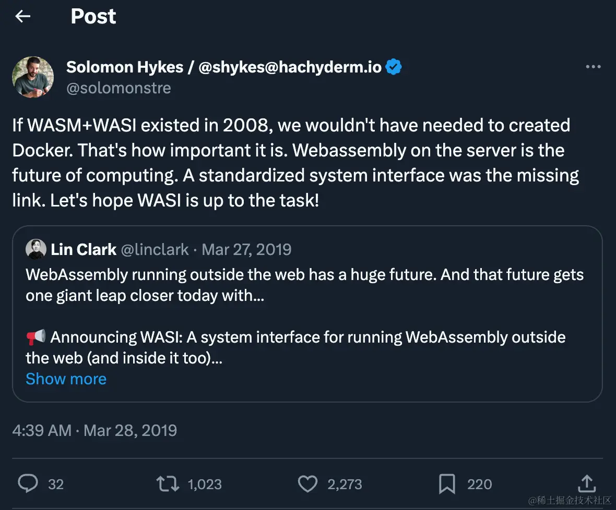The height and width of the screenshot is (510, 616).
Task: Bookmark the post using the bookmark icon
Action: coord(447,484)
